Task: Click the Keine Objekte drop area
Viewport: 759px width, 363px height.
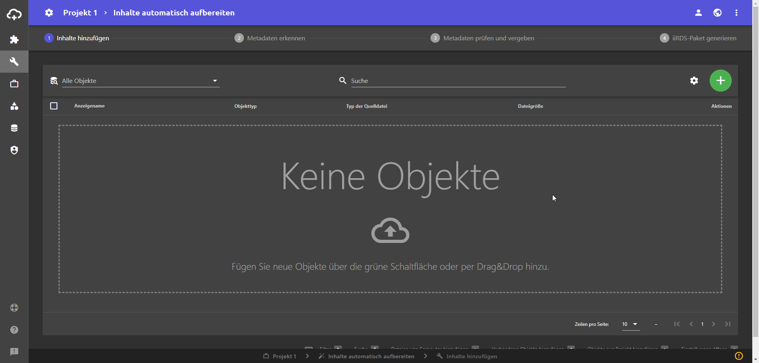Action: [390, 209]
